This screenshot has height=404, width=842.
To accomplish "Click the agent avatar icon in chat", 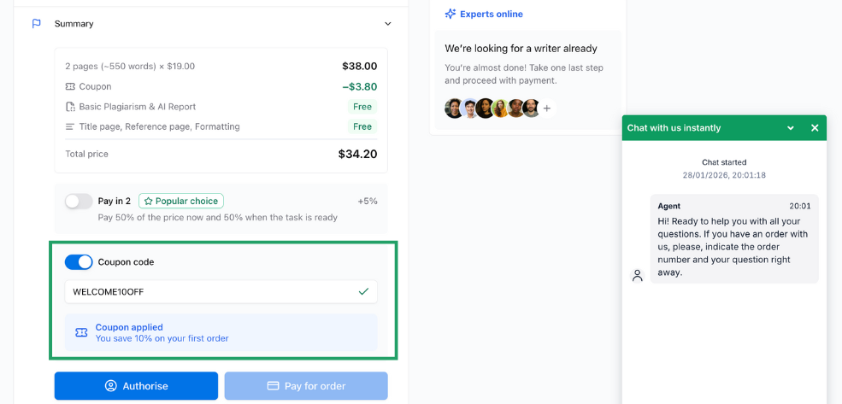I will [x=637, y=275].
